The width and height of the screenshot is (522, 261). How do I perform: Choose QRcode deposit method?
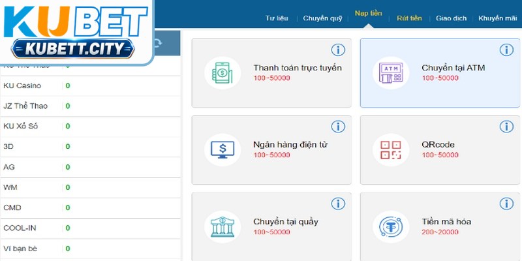tap(440, 150)
